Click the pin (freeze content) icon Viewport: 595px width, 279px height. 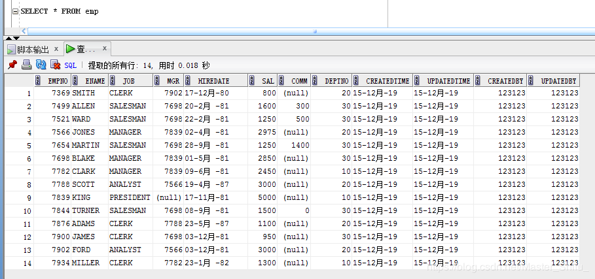(12, 65)
